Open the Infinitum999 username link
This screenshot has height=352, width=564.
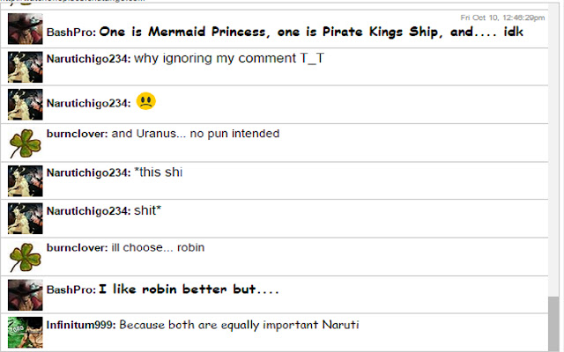[x=81, y=325]
